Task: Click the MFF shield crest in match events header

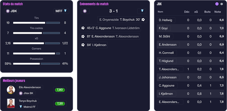Action: [142, 11]
